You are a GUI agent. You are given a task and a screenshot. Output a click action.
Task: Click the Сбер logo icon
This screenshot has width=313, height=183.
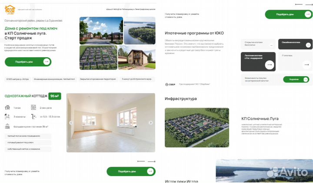(x=166, y=85)
